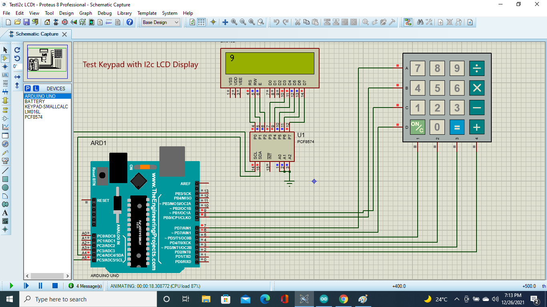Click the Zoom Out magnifier icon

[243, 22]
